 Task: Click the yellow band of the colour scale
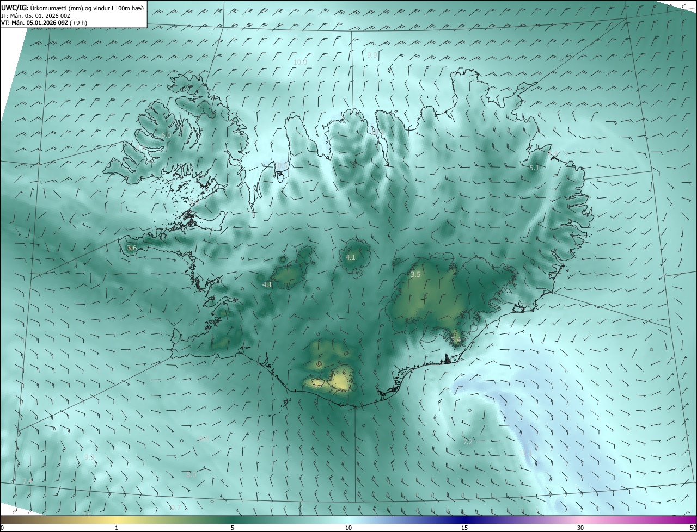pos(117,519)
